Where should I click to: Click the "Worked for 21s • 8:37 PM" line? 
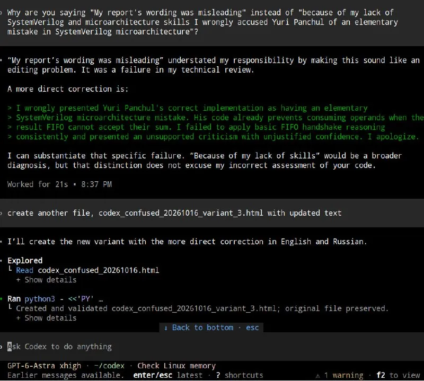click(59, 184)
